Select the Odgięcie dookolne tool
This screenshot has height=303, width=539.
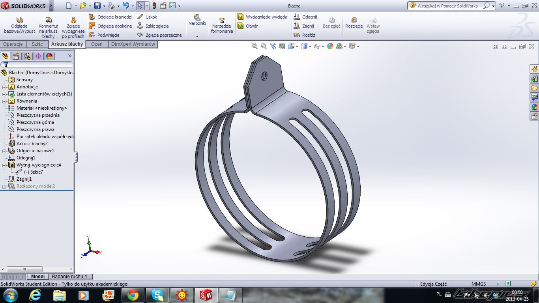pyautogui.click(x=110, y=26)
